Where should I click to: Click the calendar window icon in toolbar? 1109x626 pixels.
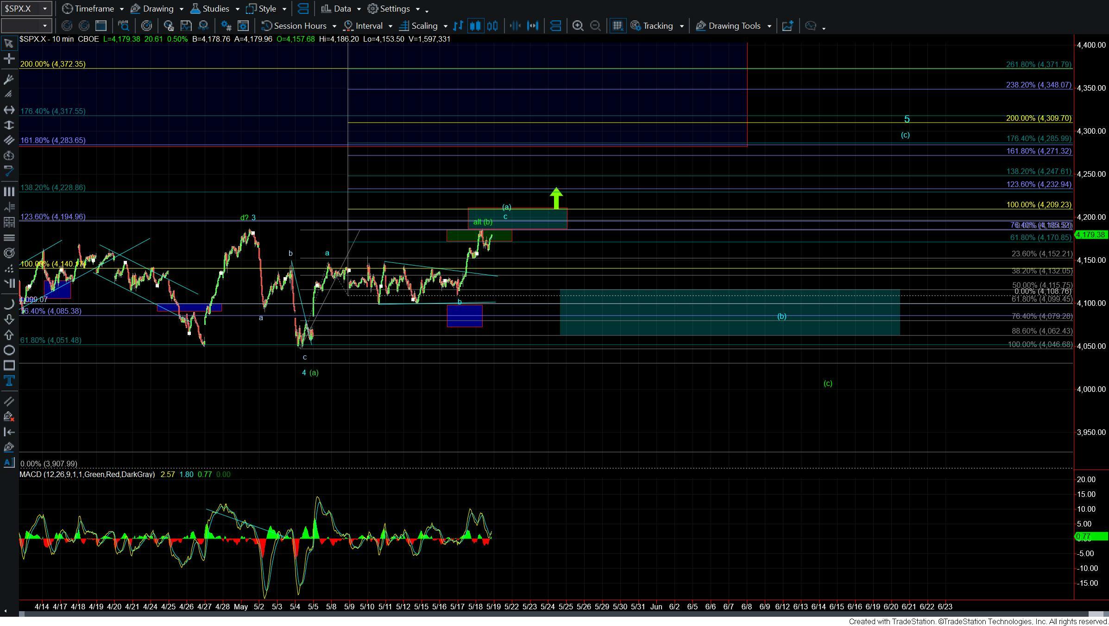tap(101, 26)
